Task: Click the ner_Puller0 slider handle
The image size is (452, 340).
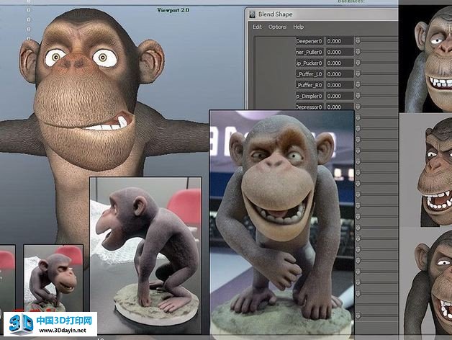Action: [358, 52]
